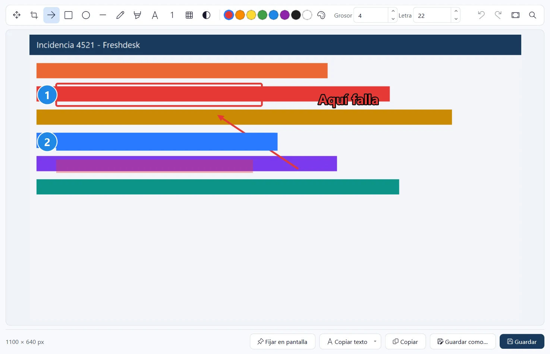Pick the orange color swatch
The height and width of the screenshot is (354, 550).
click(240, 15)
